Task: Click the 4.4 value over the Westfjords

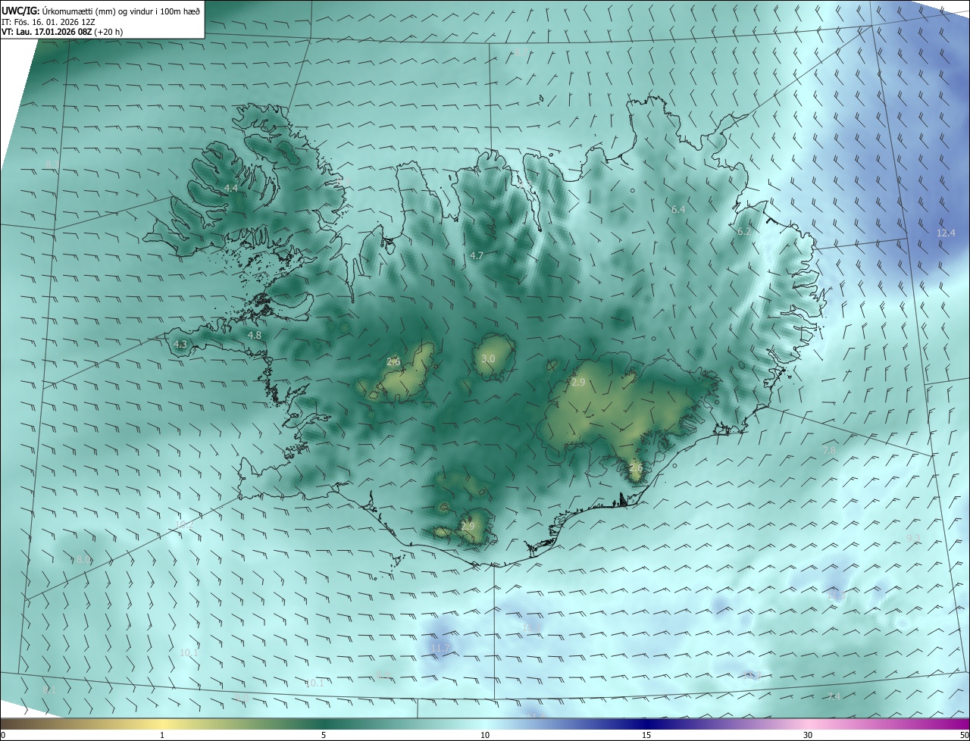Action: click(231, 188)
